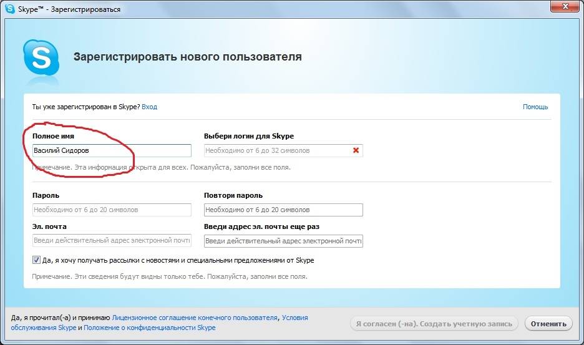Click the label Введи адрес эл. почты еще раз
Viewport: 584px width, 345px height.
click(261, 226)
